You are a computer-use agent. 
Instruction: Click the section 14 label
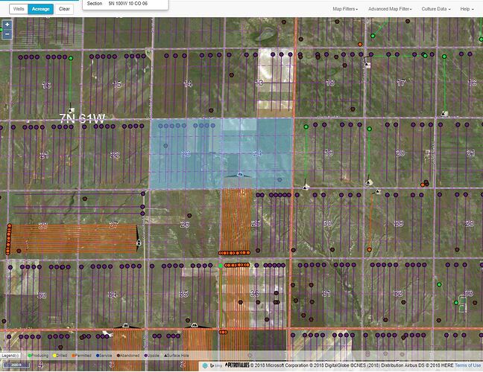tap(188, 83)
